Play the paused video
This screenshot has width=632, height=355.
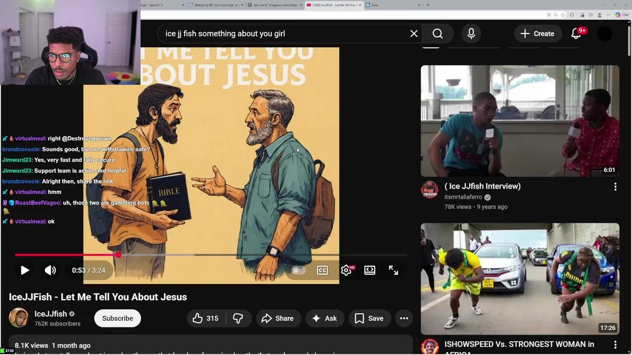click(25, 270)
